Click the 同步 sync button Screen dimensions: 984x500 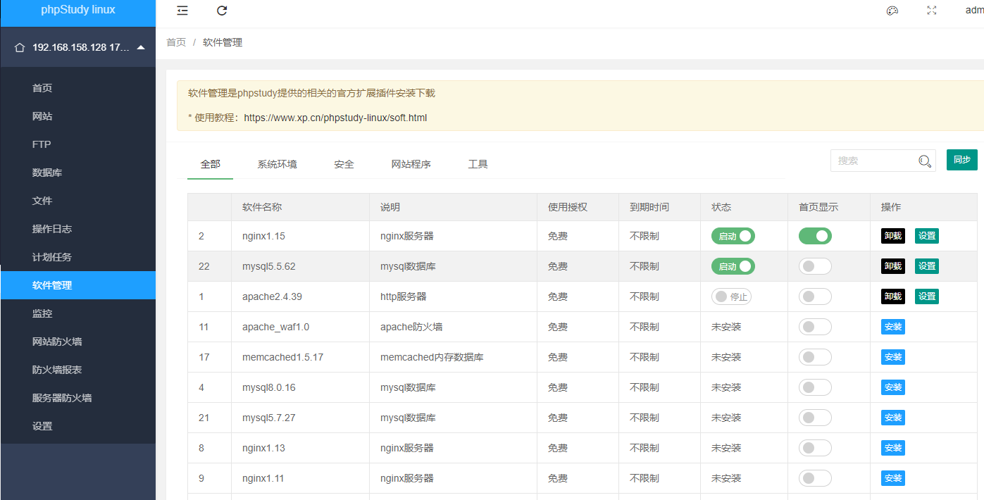961,160
